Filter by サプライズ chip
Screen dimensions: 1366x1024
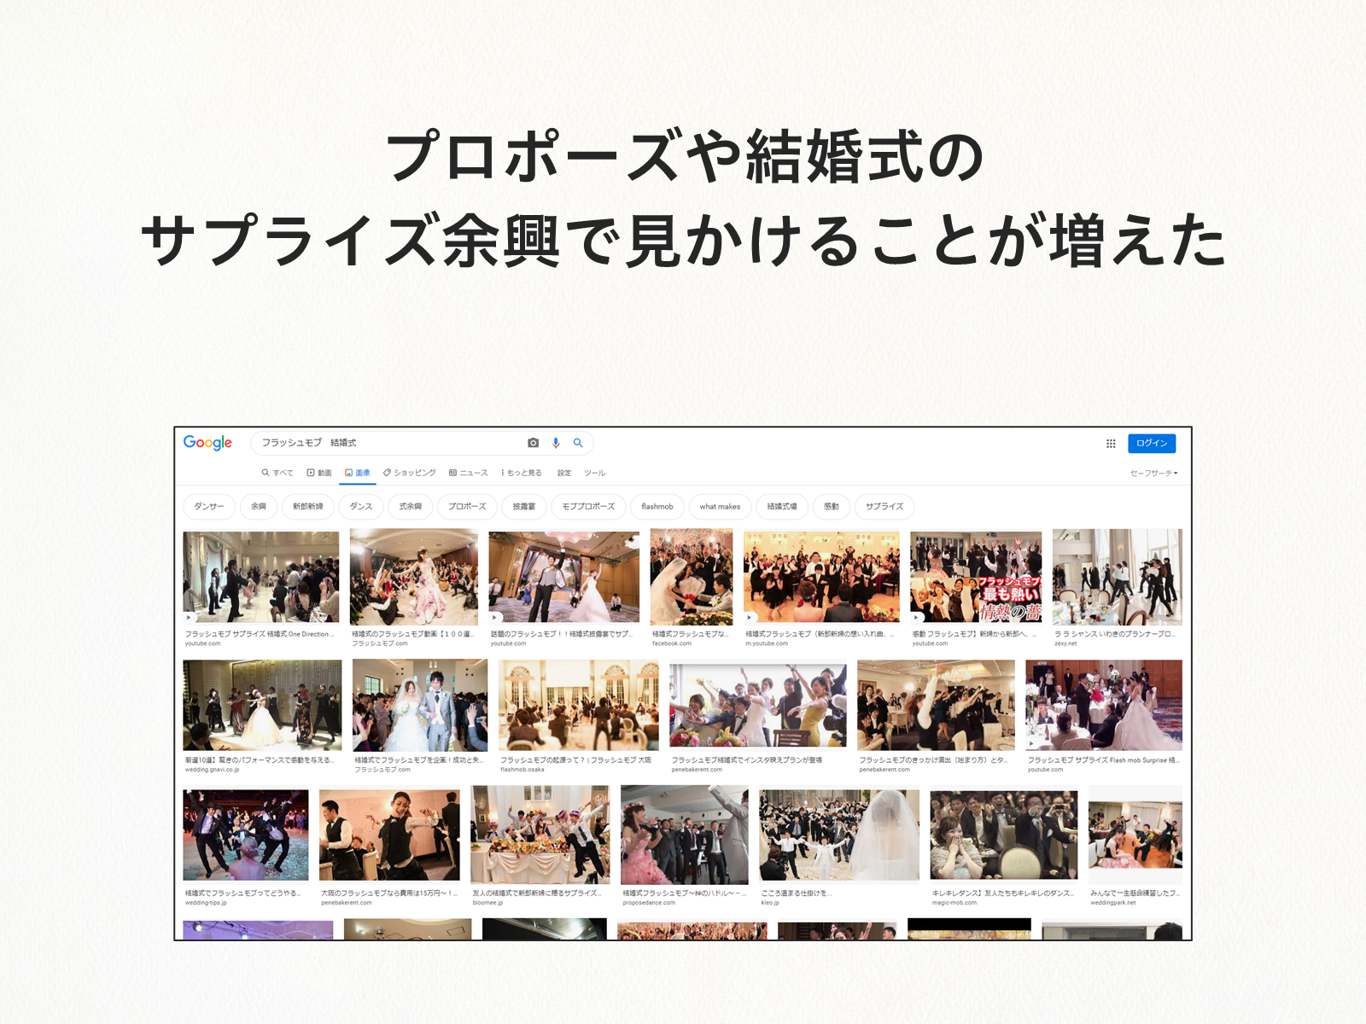coord(884,507)
